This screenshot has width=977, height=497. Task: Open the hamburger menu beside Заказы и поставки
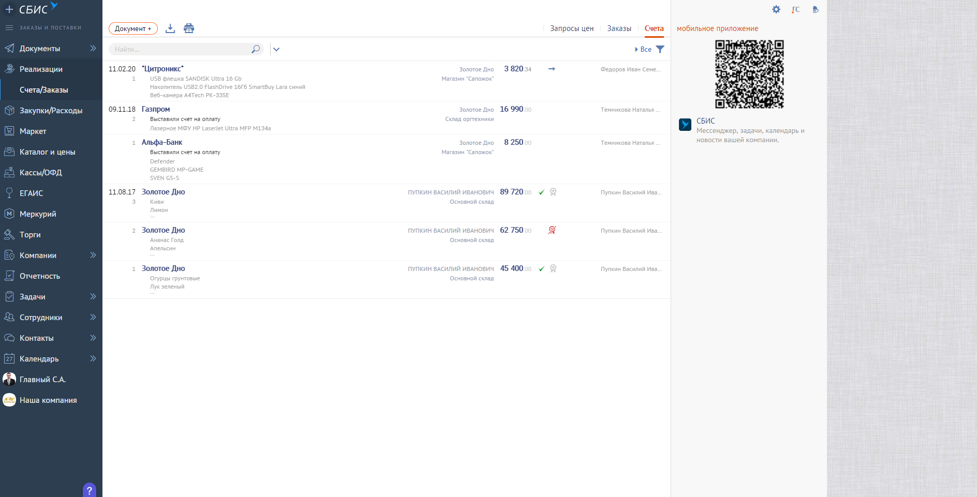[x=9, y=27]
